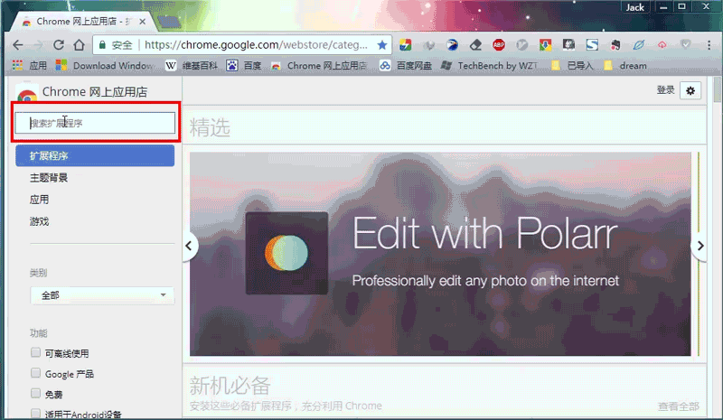The image size is (723, 420).
Task: Open the home page with the house icon
Action: (80, 45)
